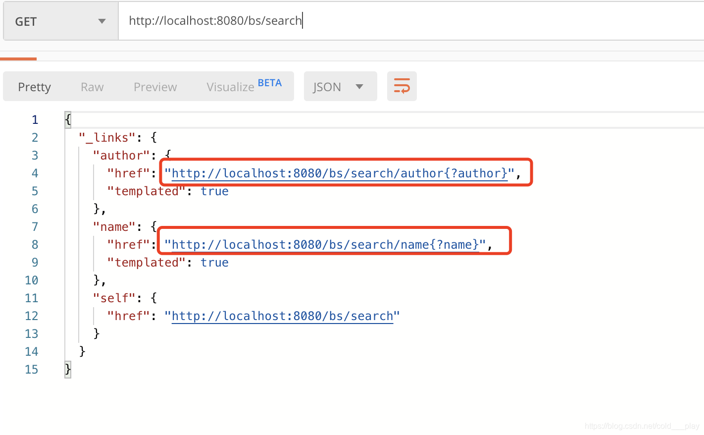Click line number 10 in the gutter

pyautogui.click(x=31, y=280)
